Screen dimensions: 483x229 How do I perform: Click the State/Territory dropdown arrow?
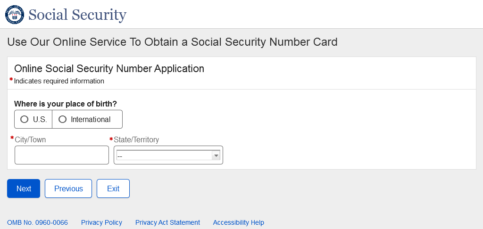[x=216, y=155]
